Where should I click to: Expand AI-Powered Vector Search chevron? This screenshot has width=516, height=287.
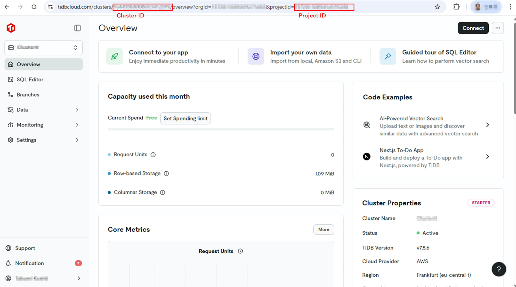click(x=487, y=125)
